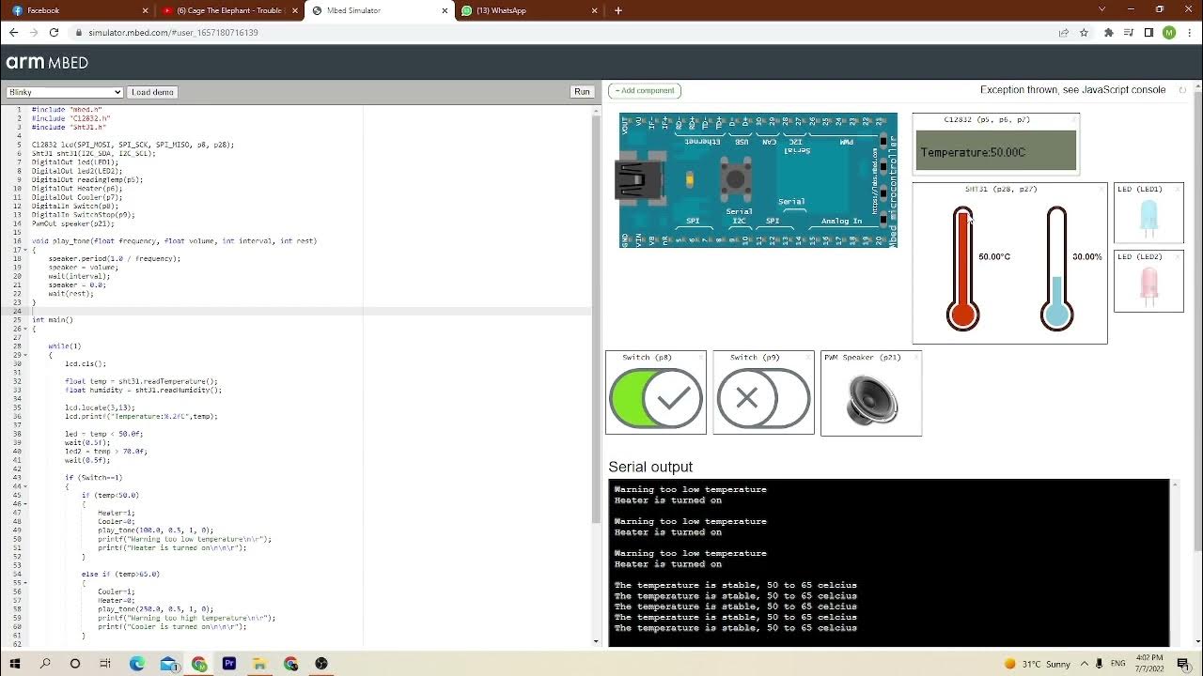This screenshot has height=676, width=1203.
Task: Click the Load demo button
Action: [152, 92]
